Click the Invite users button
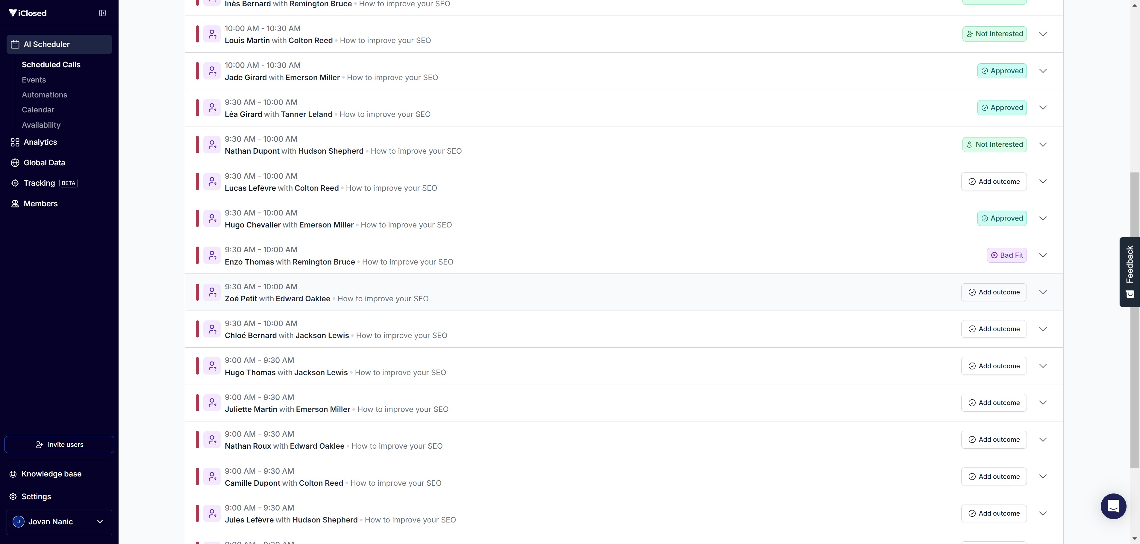1140x544 pixels. 59,444
